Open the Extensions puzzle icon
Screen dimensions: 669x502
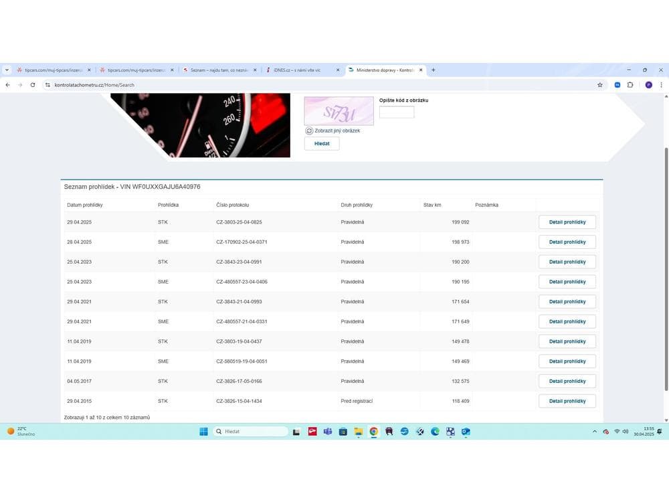[630, 85]
